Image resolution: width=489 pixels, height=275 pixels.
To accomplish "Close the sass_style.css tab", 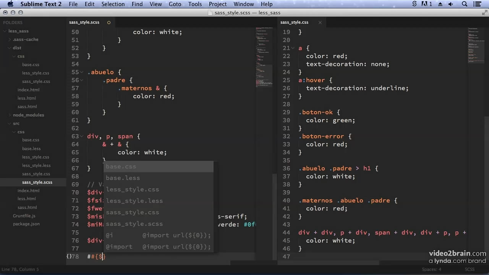I will pos(320,22).
